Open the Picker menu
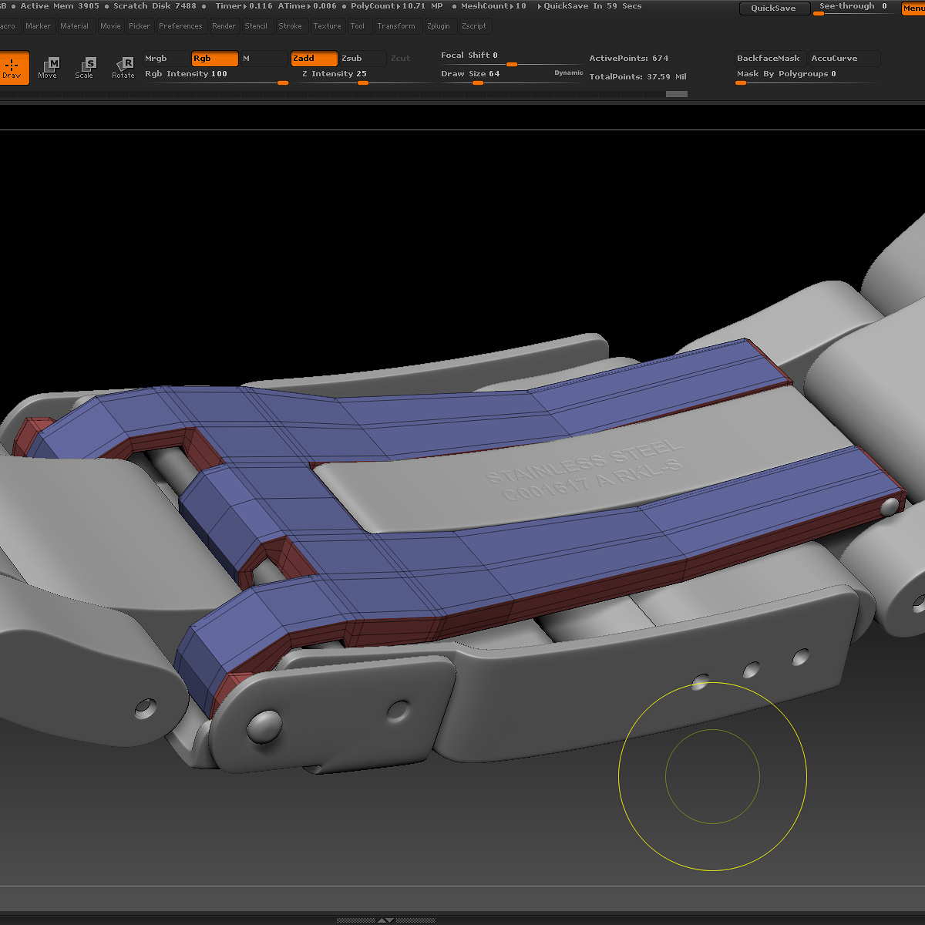Image resolution: width=925 pixels, height=925 pixels. click(x=140, y=26)
